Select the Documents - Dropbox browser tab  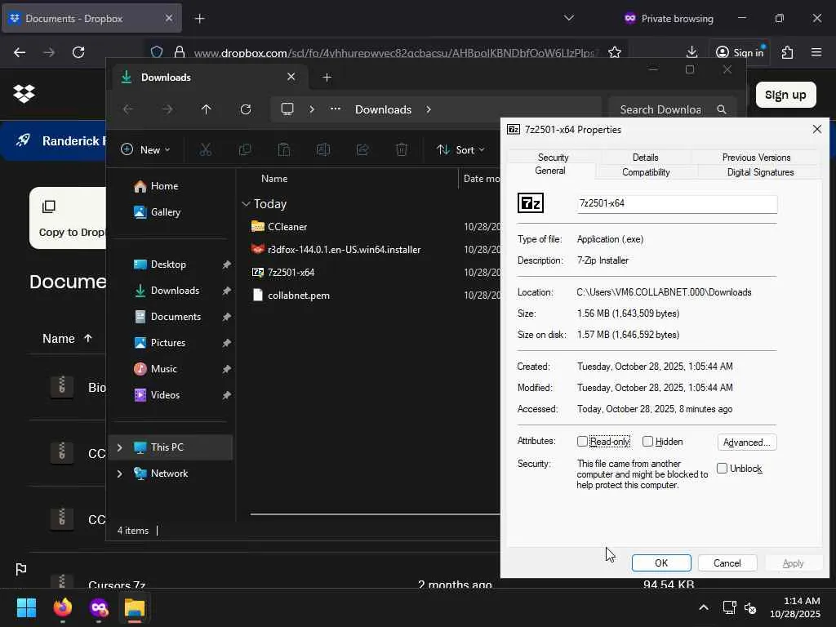(x=91, y=18)
